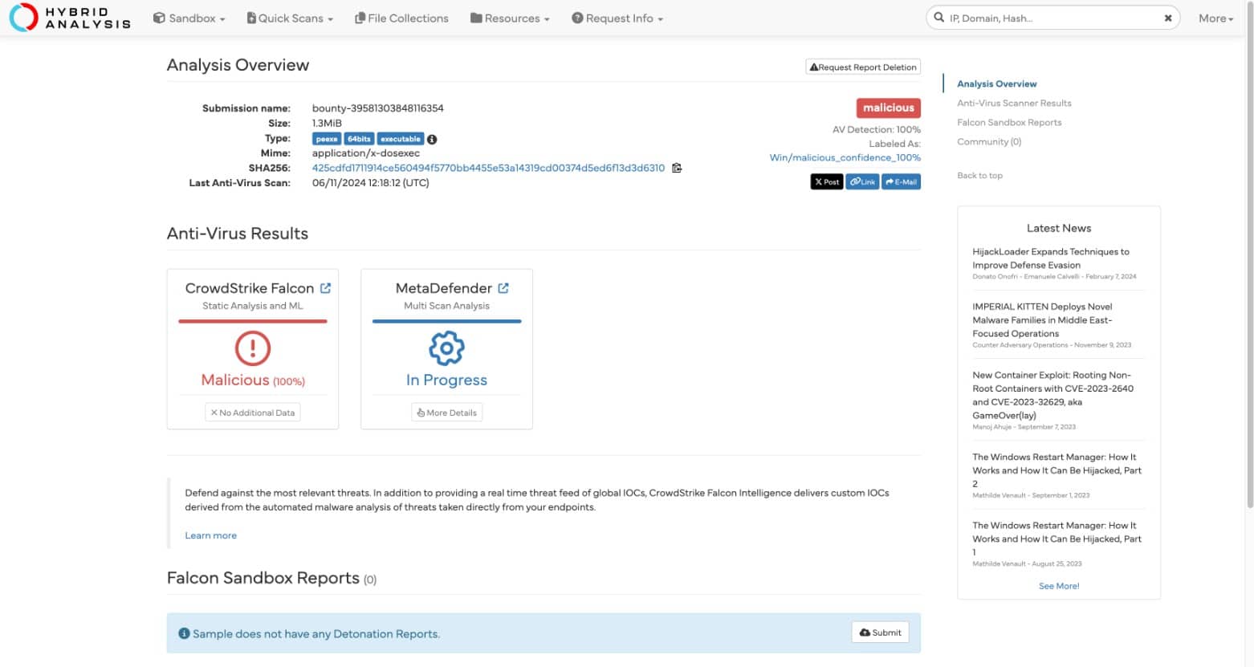Open HijackLoader Expands Techniques article
Screen dimensions: 1254x667
1051,258
